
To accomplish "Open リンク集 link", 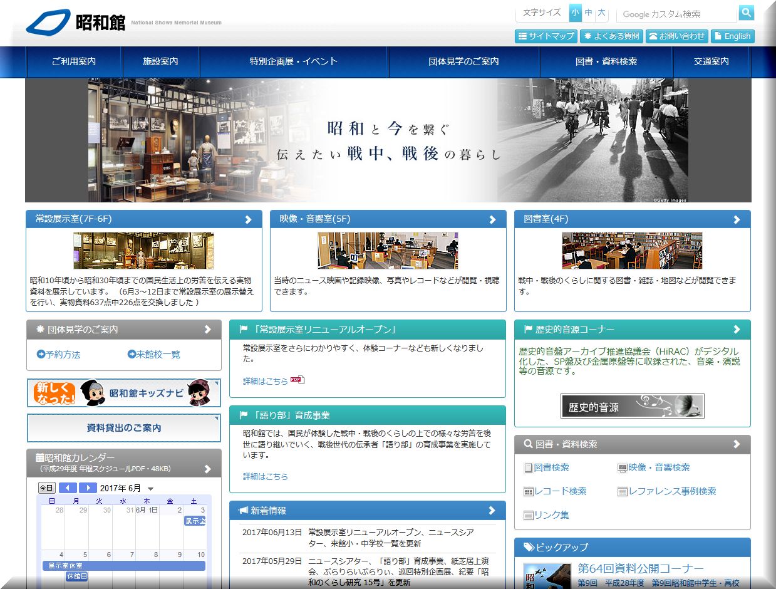I will click(547, 515).
